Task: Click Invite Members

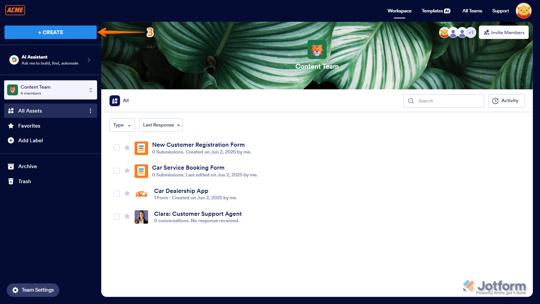Action: click(504, 32)
